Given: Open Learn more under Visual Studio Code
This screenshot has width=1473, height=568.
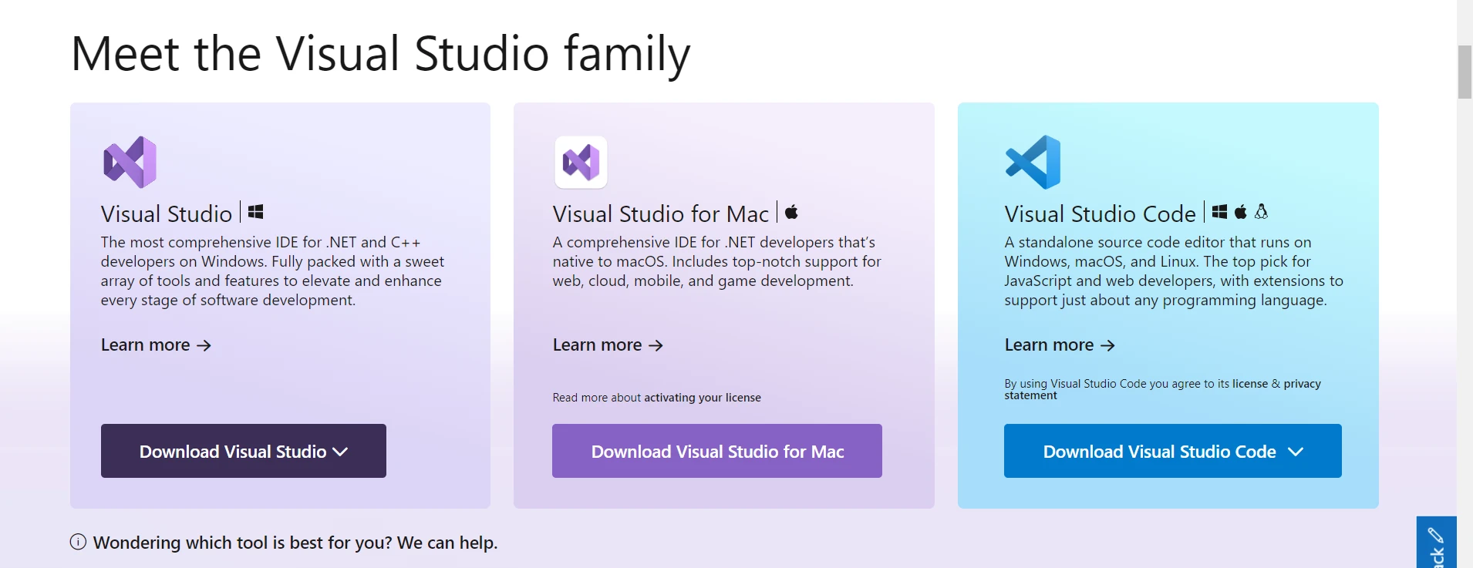Looking at the screenshot, I should pyautogui.click(x=1060, y=344).
